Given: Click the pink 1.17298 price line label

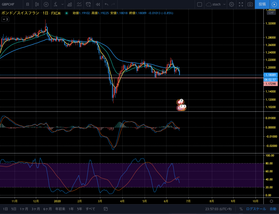Looking at the screenshot, I should point(271,84).
